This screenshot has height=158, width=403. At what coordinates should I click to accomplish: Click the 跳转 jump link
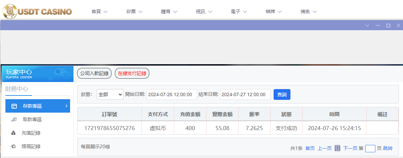click(387, 148)
